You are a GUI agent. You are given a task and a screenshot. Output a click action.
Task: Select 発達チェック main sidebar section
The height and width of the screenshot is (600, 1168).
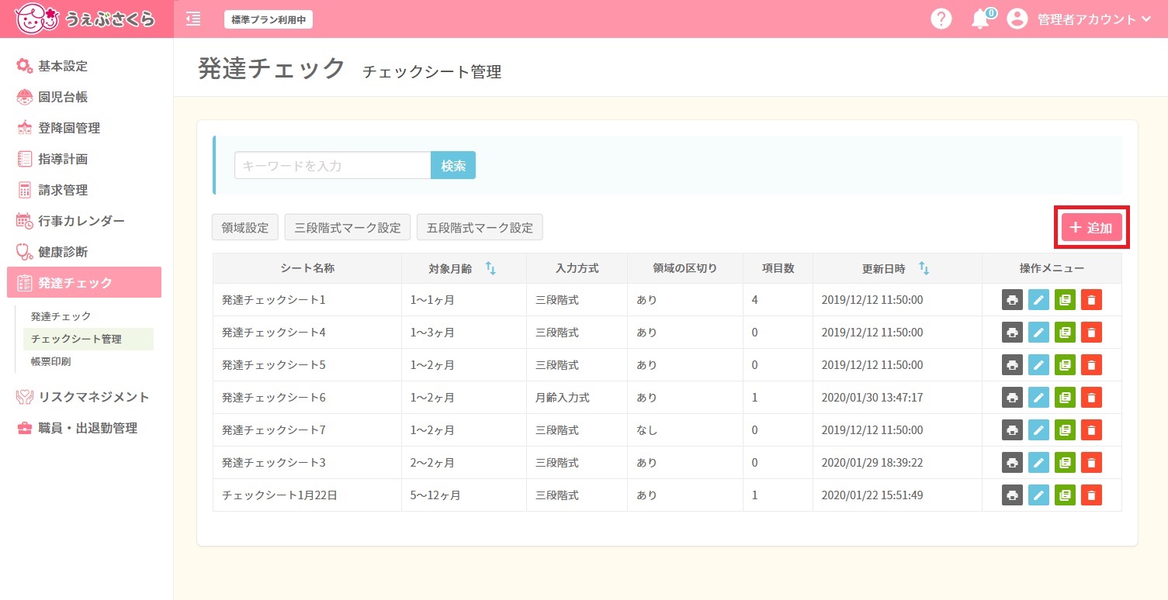click(85, 282)
